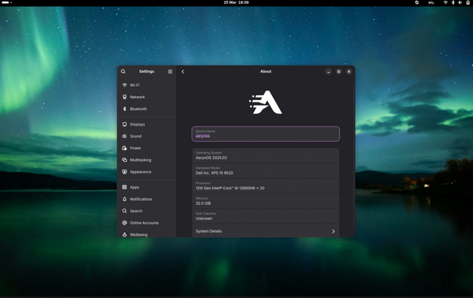
Task: Open the Displays settings page
Action: 147,124
